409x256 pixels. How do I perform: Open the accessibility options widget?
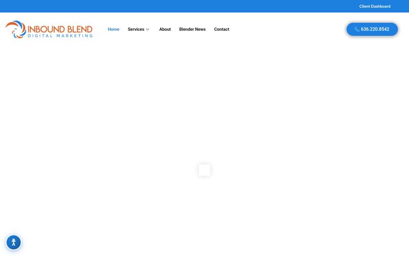tap(14, 242)
